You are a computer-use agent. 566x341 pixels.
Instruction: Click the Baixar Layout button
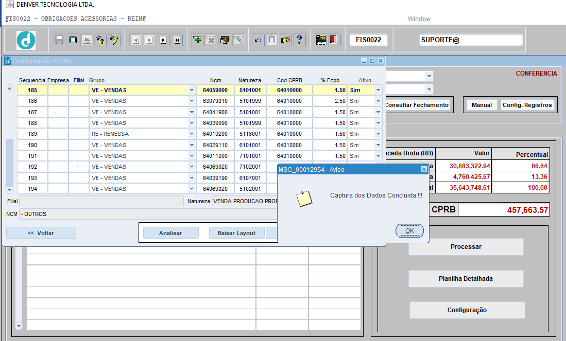[x=236, y=233]
